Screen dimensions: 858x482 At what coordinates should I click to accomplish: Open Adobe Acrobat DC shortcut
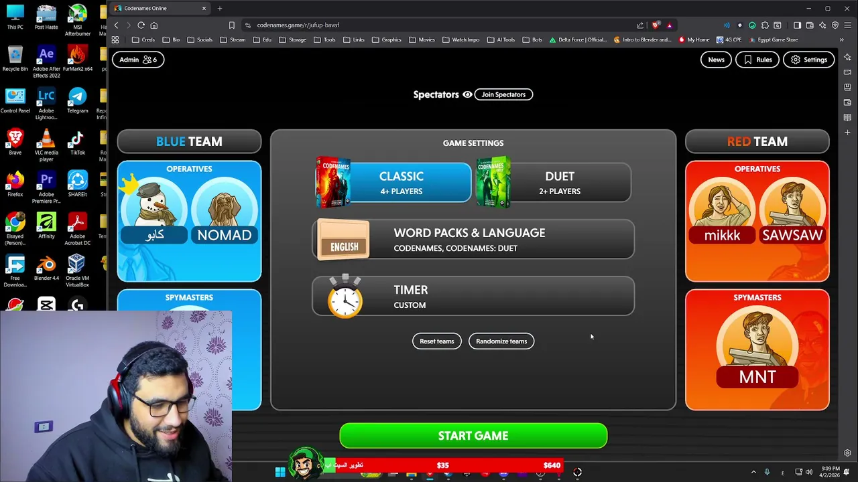click(77, 230)
